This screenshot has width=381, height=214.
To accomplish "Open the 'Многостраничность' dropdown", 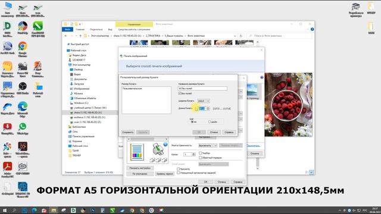I will click(x=208, y=146).
